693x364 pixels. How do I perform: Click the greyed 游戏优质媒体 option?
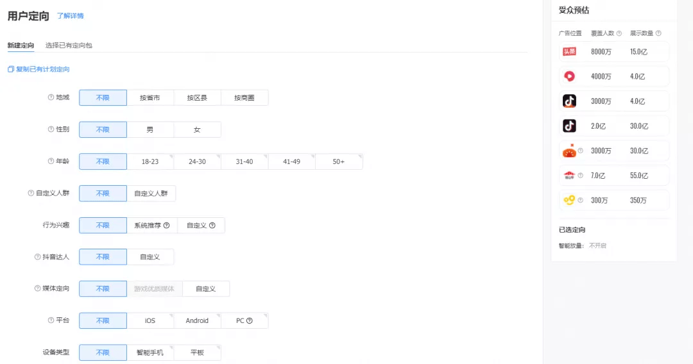point(154,289)
